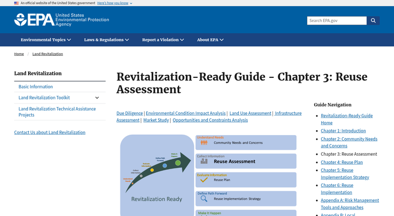Open Appendix A: Risk Management Tools link
This screenshot has width=394, height=216.
350,204
